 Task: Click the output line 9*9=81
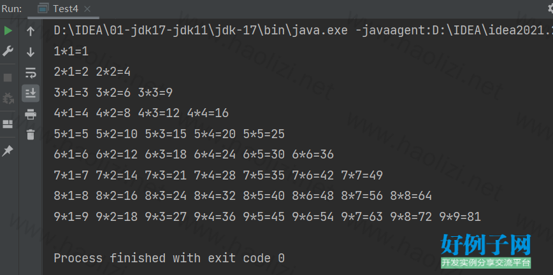point(459,216)
